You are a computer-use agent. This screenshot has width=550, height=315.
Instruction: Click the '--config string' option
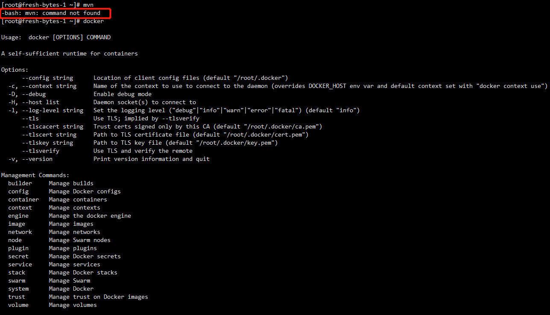47,78
